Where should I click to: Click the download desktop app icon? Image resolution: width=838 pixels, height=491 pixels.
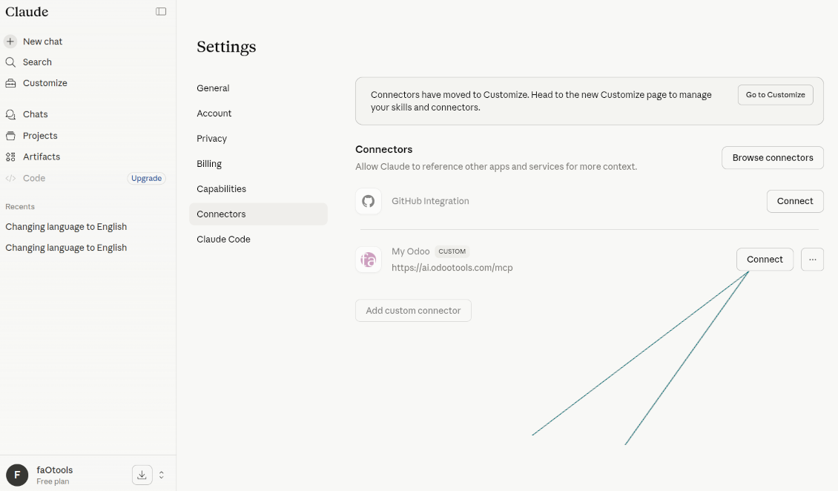142,474
